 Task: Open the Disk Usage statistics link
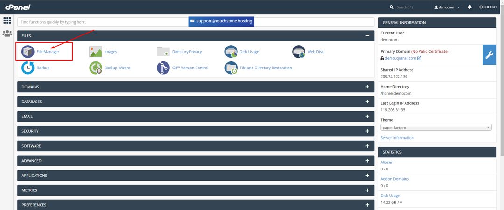pyautogui.click(x=390, y=196)
